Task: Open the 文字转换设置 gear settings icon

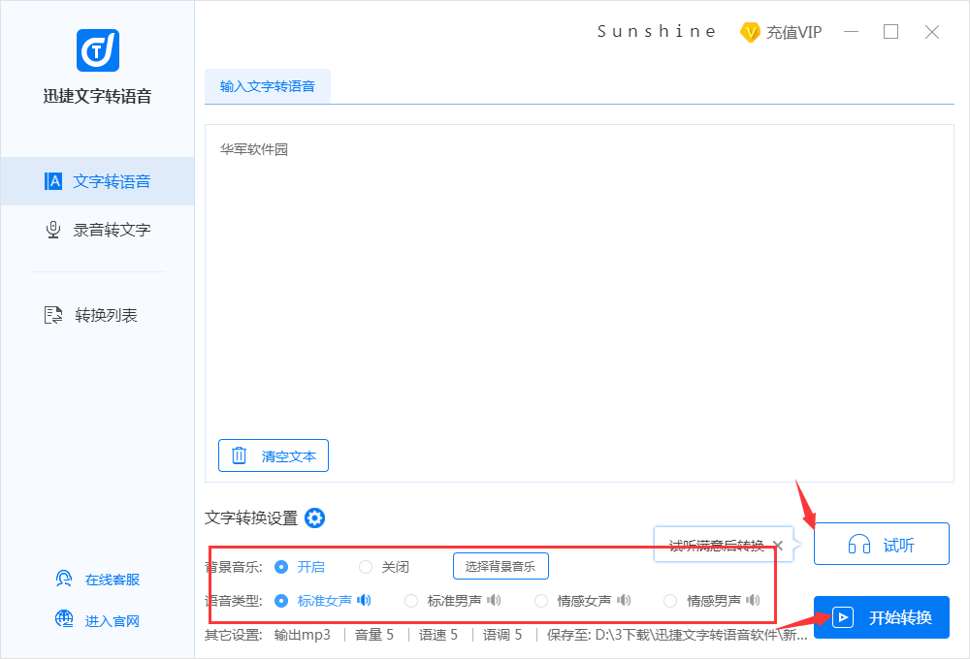Action: pos(314,518)
